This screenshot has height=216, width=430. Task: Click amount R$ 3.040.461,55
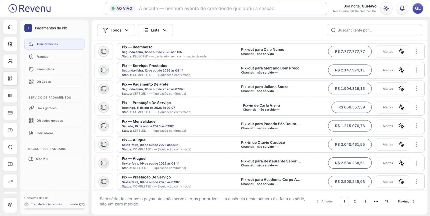(350, 145)
